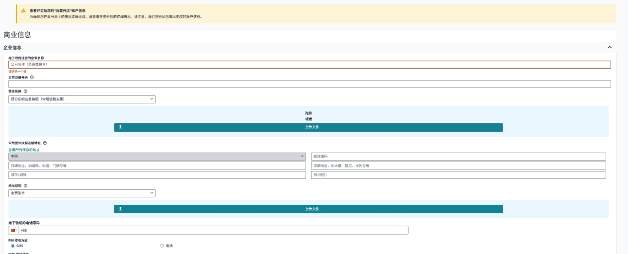Click the China flag country code selector

tap(14, 230)
